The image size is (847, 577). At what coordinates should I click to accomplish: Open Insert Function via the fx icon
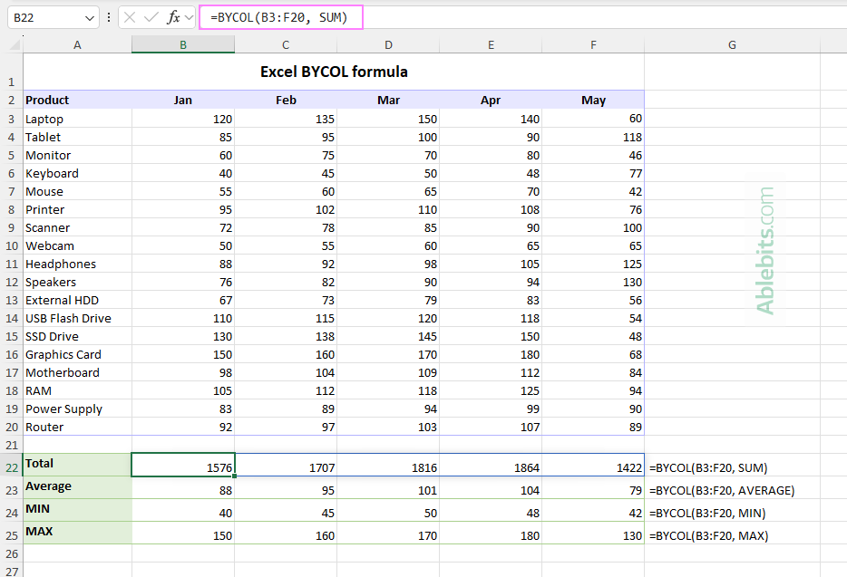[172, 17]
